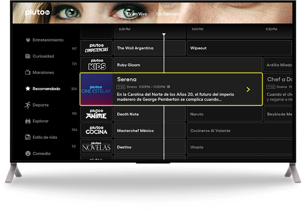Click the Serena program title
302x210 pixels.
click(127, 79)
